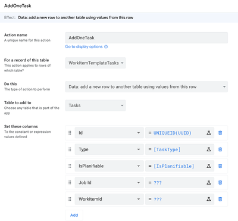Grab the drag handle of Job Id row

point(70,182)
